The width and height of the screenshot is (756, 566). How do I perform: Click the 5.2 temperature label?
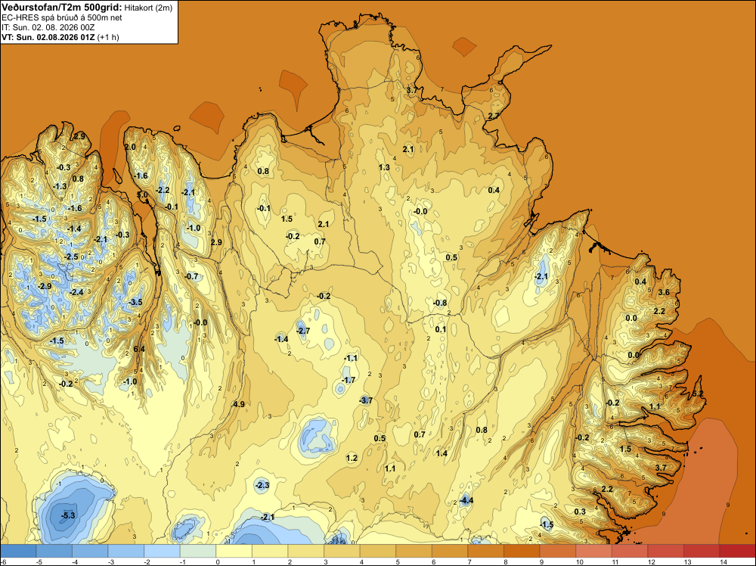698,394
